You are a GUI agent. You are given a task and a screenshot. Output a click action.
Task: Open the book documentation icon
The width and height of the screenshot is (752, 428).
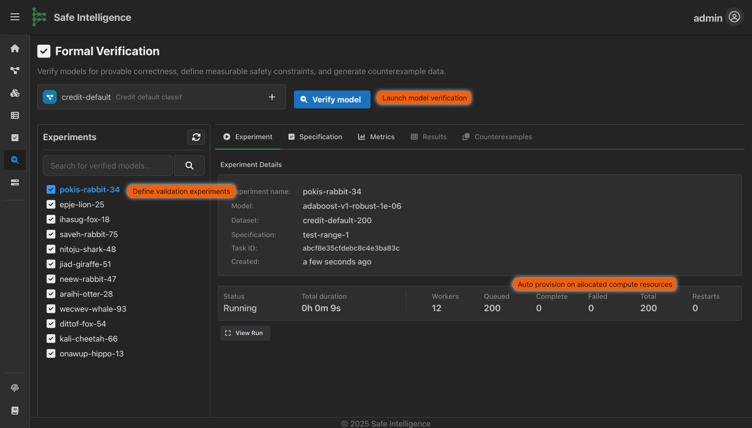(15, 411)
